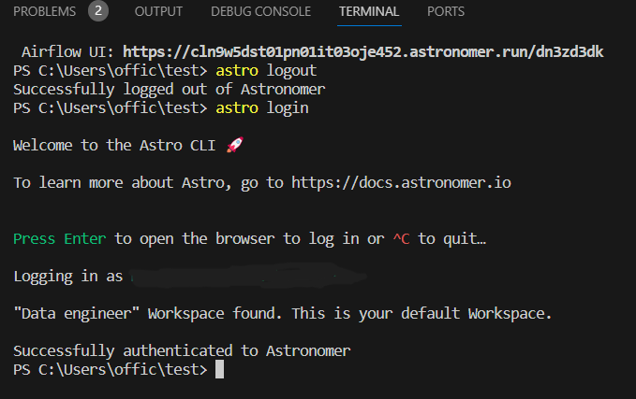
Task: Switch to the PORTS tab
Action: click(446, 11)
